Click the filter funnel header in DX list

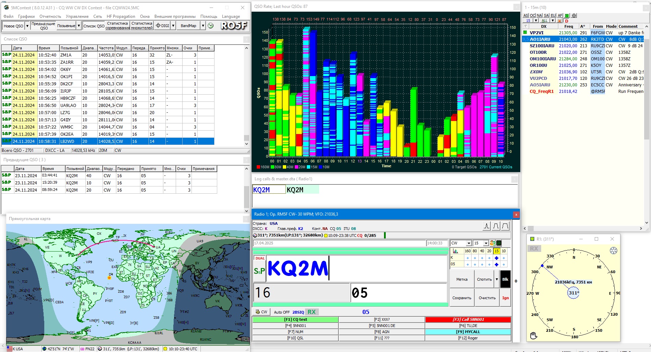pyautogui.click(x=526, y=26)
